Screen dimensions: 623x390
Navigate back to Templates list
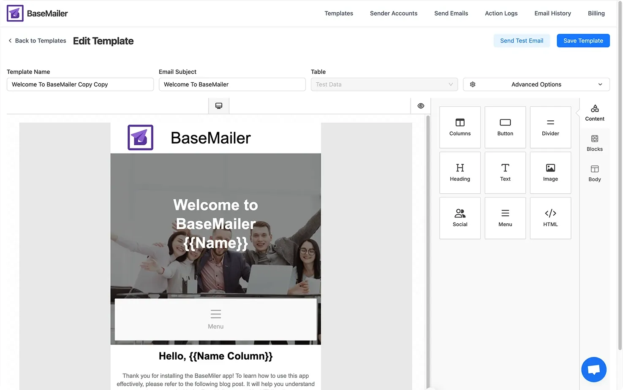coord(37,41)
